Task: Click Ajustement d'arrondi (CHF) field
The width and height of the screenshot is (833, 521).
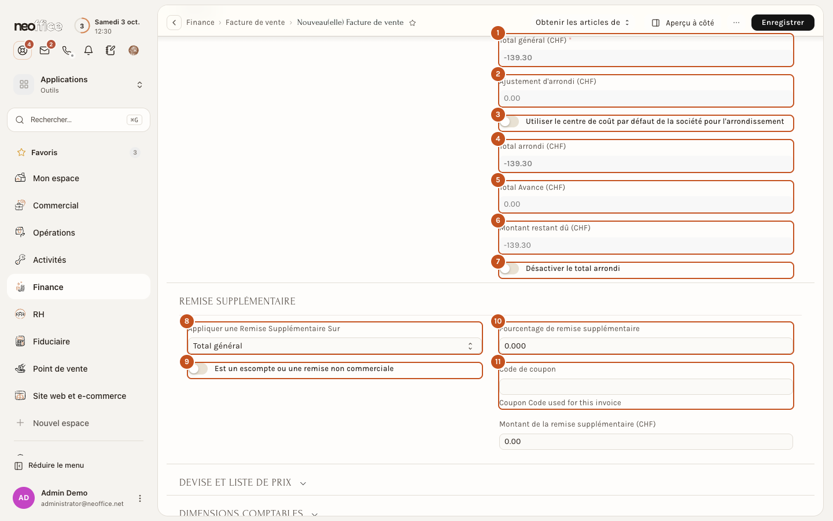Action: (x=646, y=98)
